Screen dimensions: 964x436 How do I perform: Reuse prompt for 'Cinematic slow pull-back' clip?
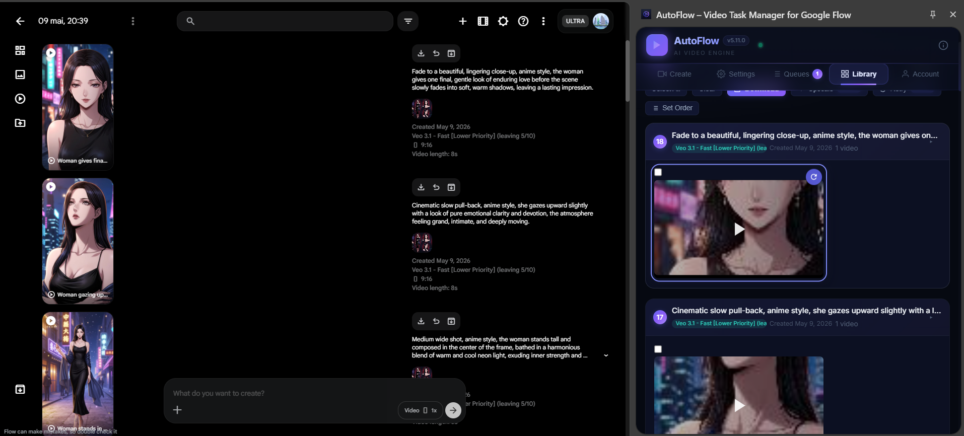click(436, 187)
